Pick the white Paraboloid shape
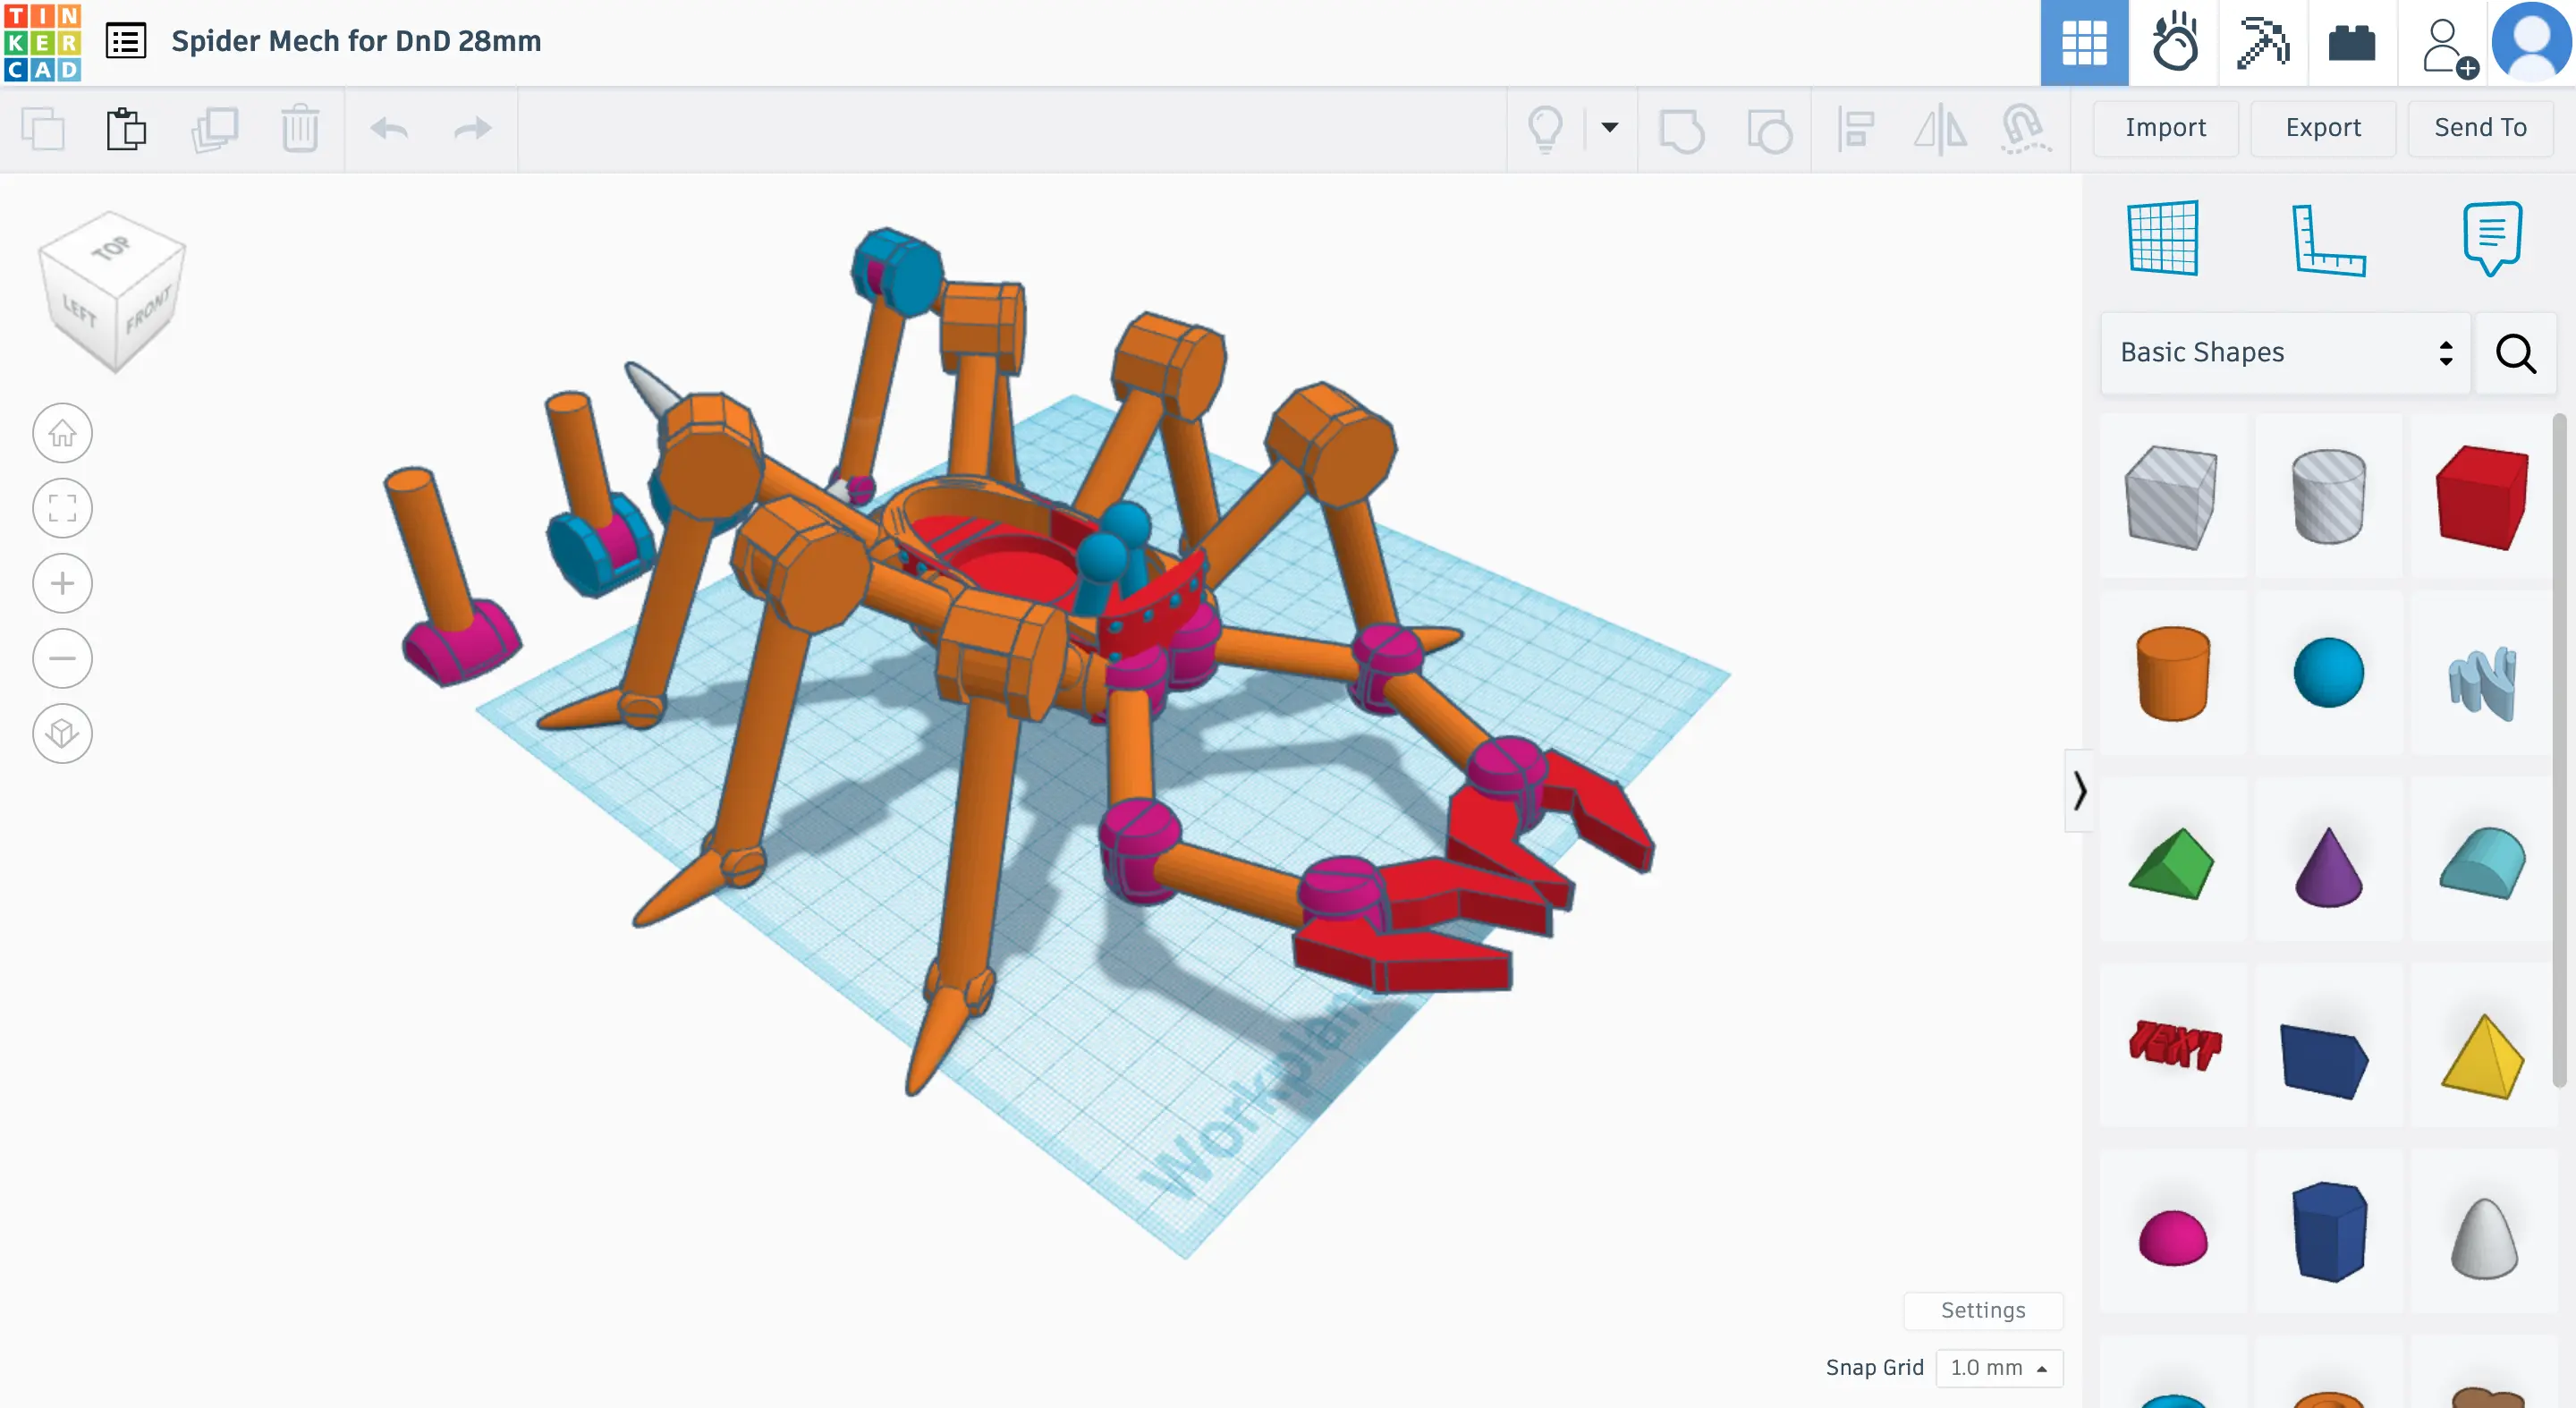Screen dimensions: 2576x1408 (2483, 1238)
